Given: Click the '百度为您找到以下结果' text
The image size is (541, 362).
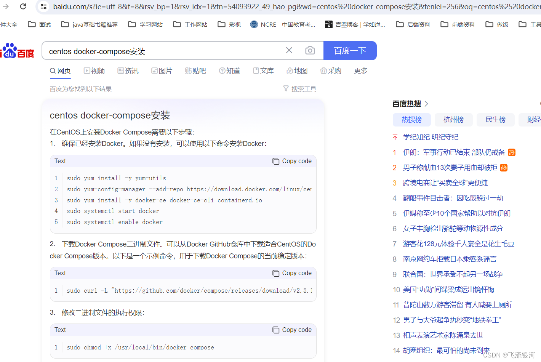Looking at the screenshot, I should click(x=81, y=89).
